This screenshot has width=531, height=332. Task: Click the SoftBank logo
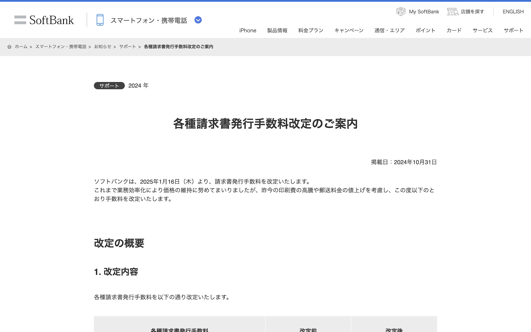[44, 20]
